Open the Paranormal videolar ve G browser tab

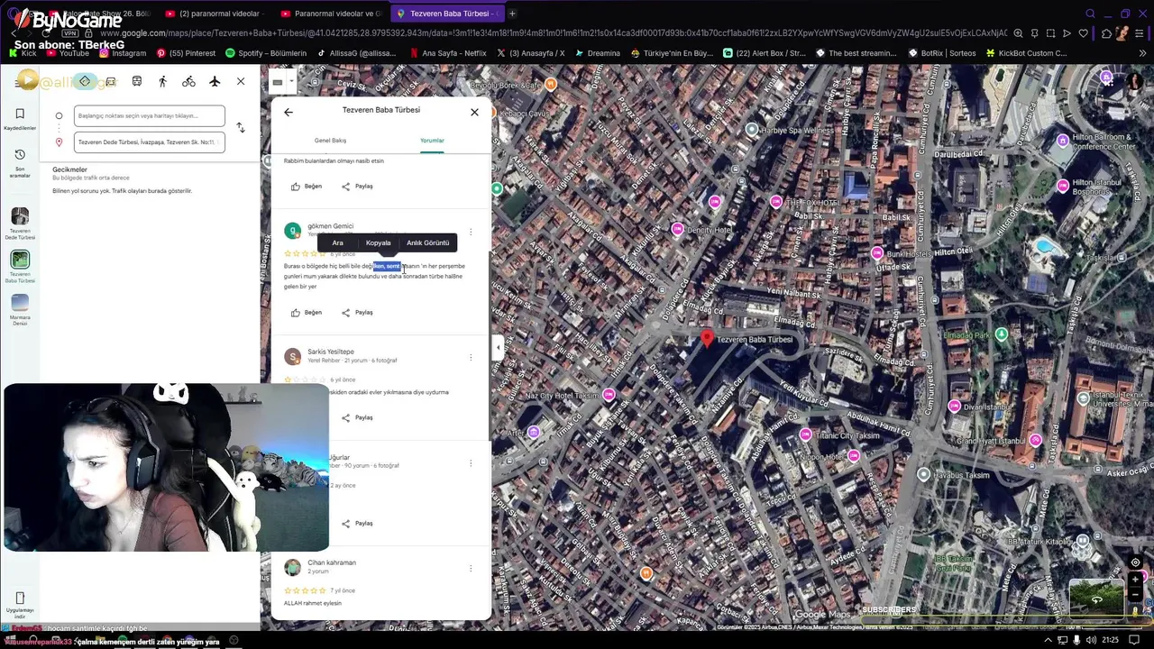point(330,14)
